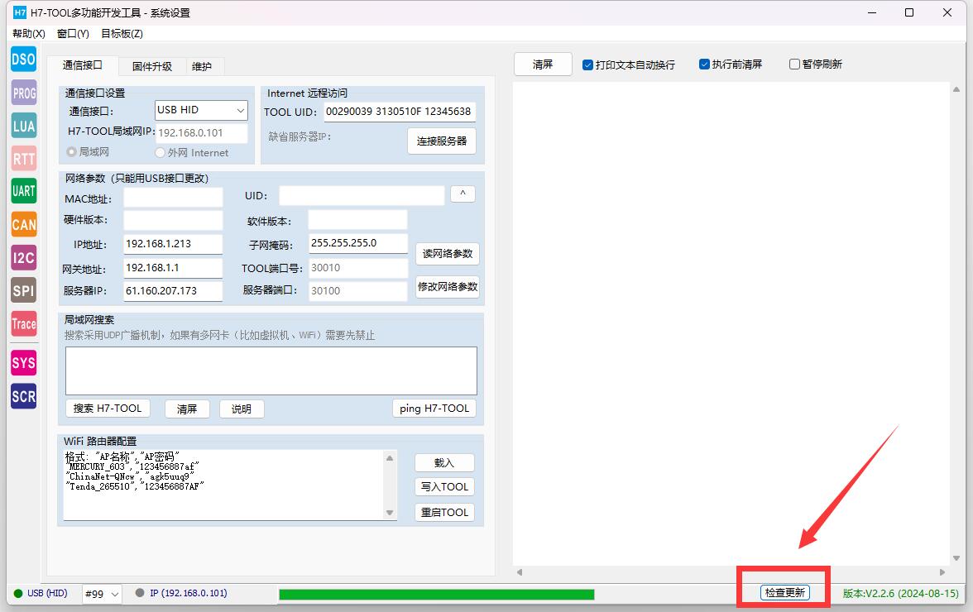Click the 检查更新 button
This screenshot has height=612, width=973.
tap(785, 592)
